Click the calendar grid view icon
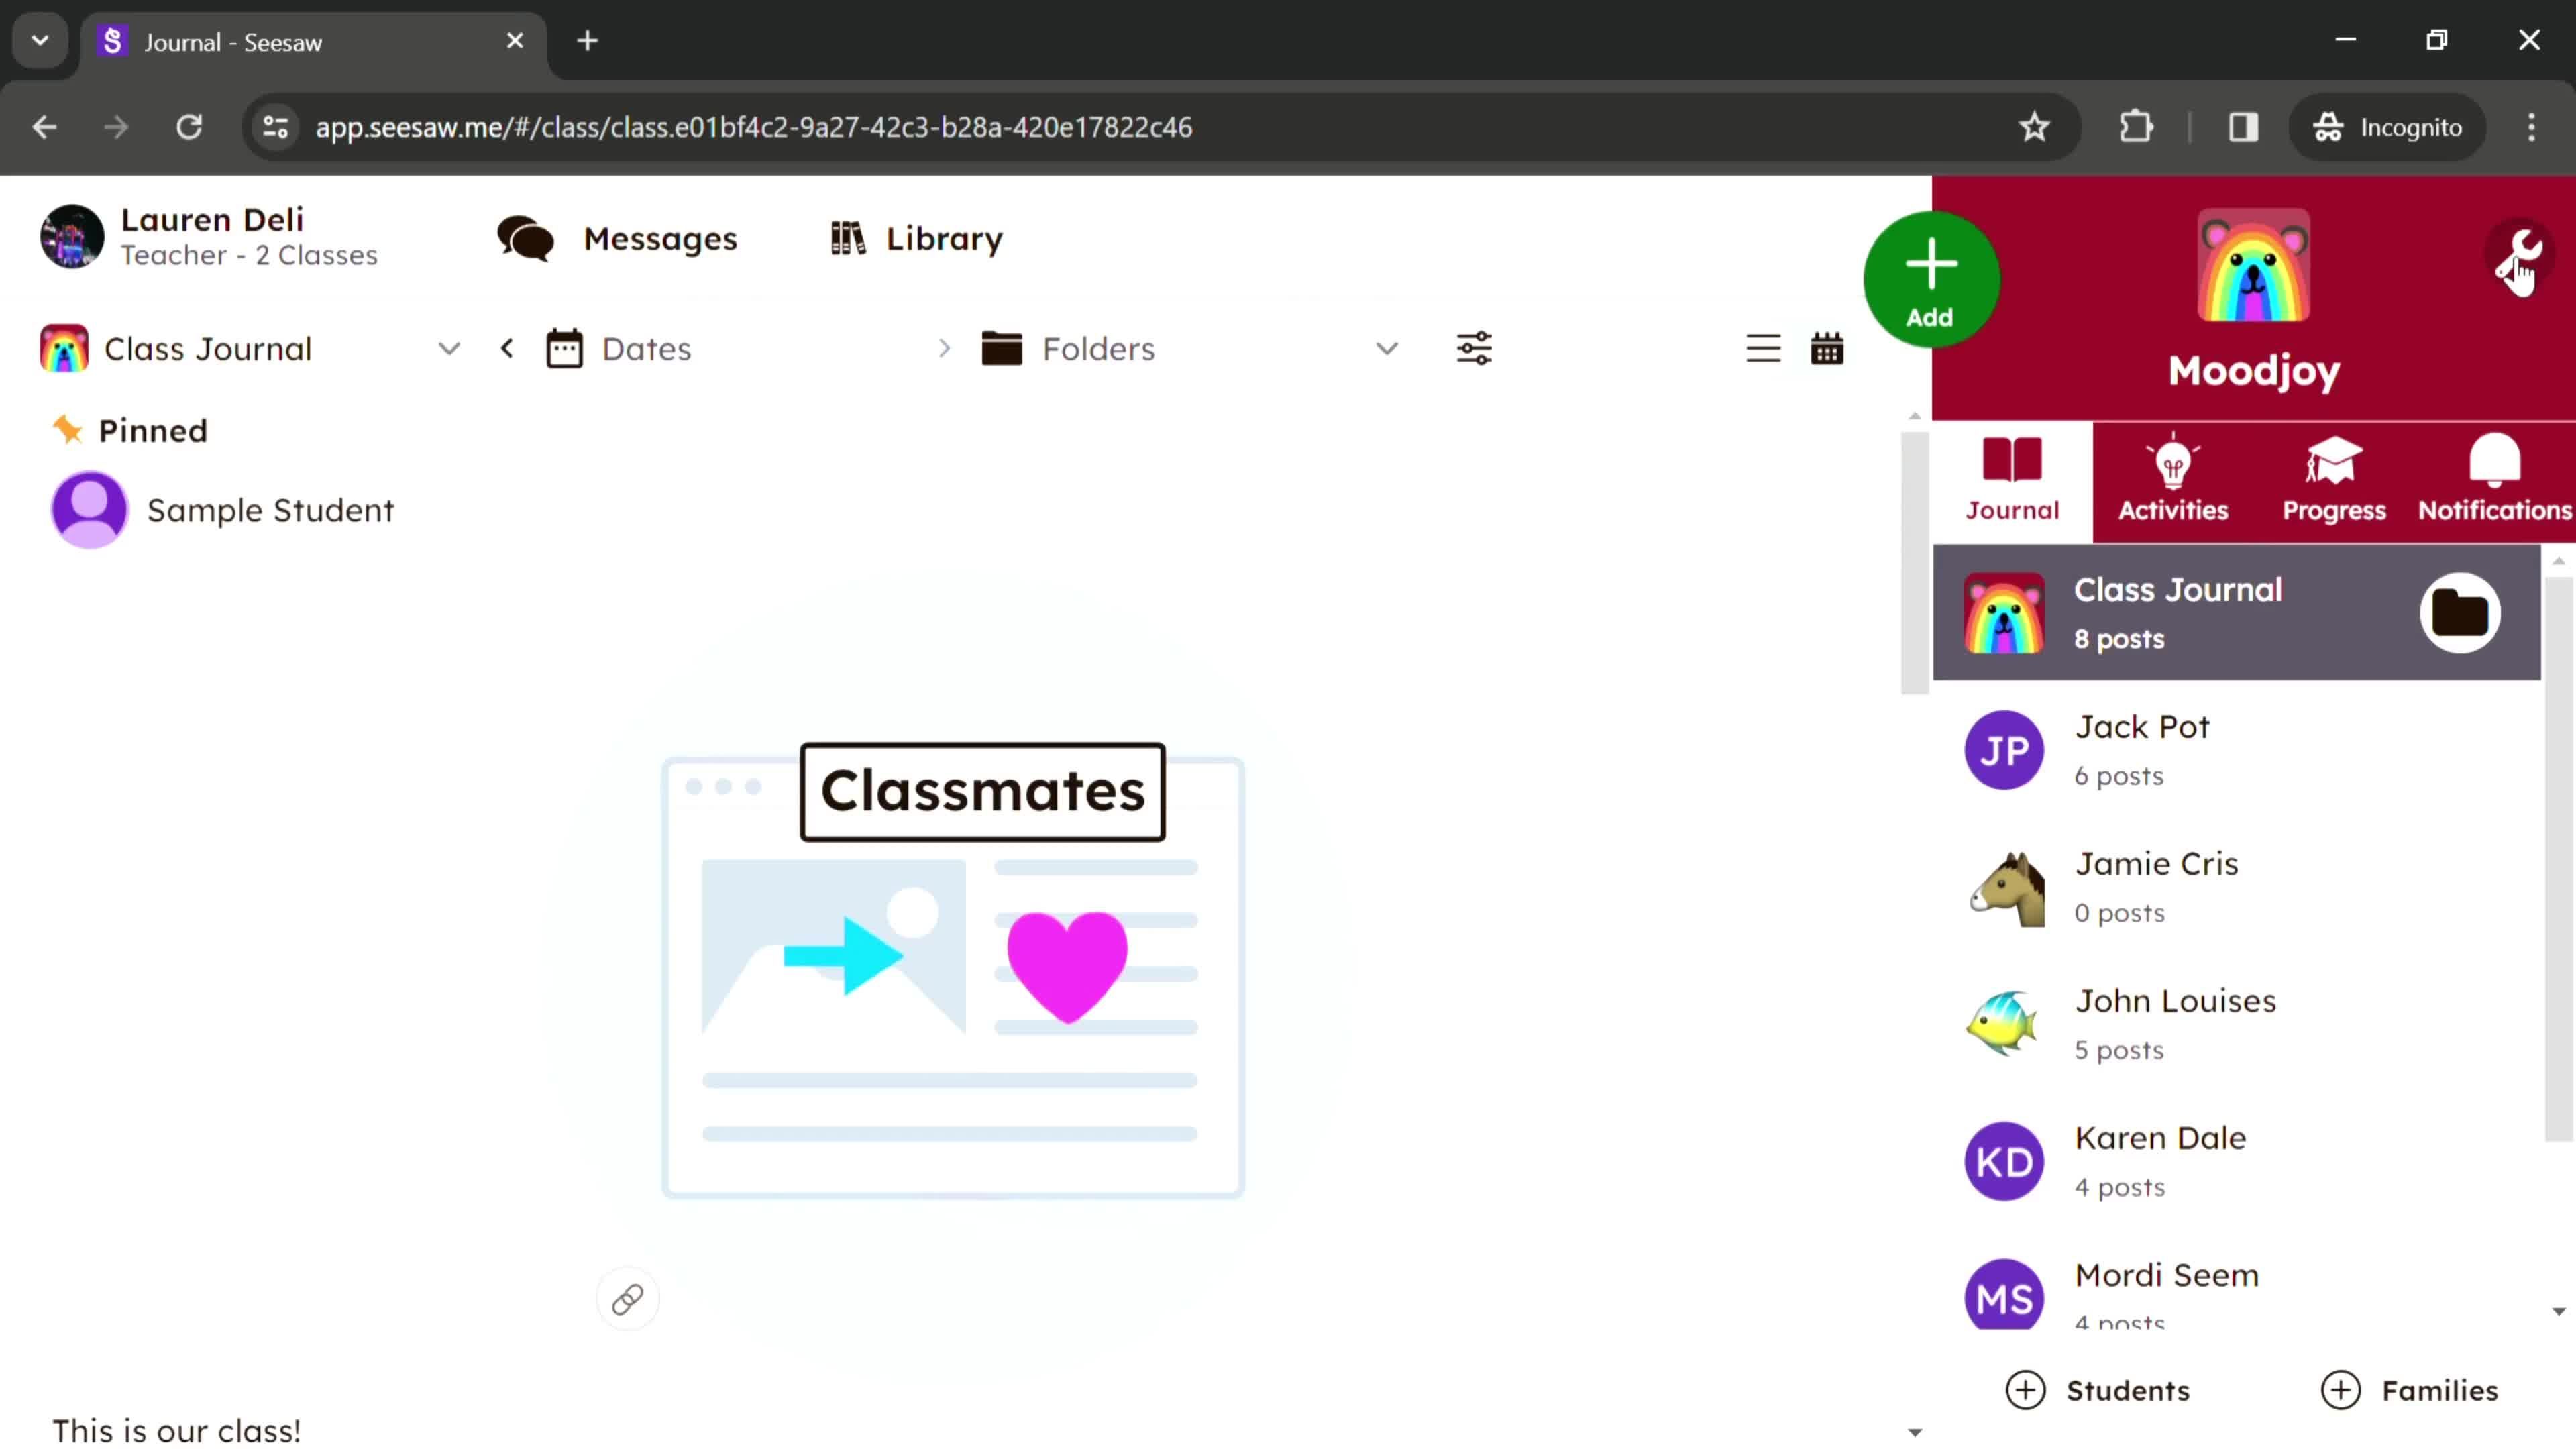This screenshot has height=1449, width=2576. point(1827,349)
